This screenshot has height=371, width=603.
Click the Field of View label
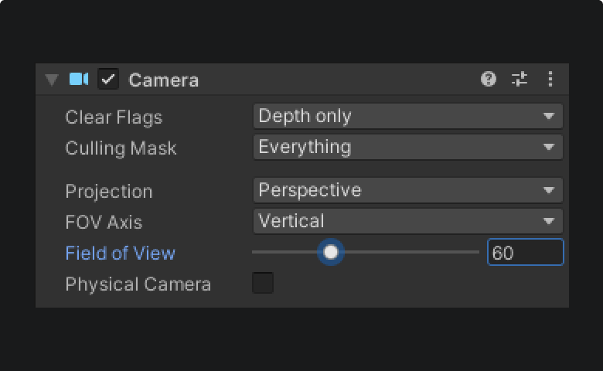tap(120, 253)
